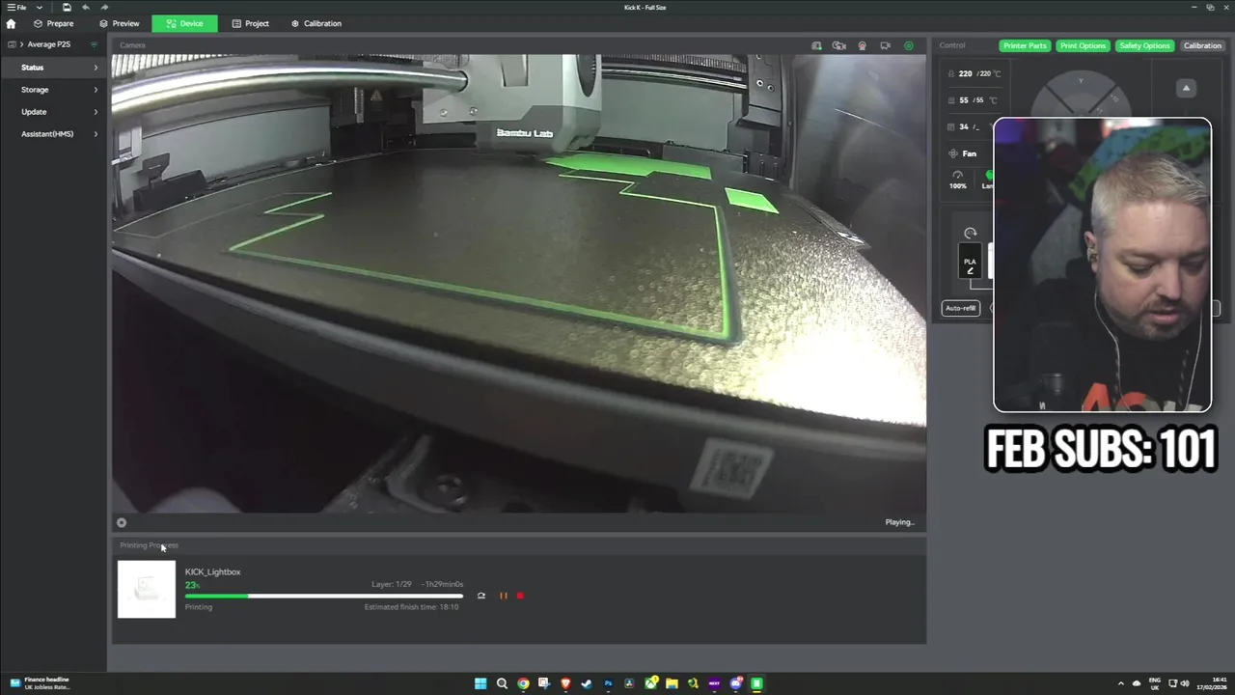This screenshot has height=695, width=1235.
Task: Open the Finance headline news widget
Action: pos(41,683)
